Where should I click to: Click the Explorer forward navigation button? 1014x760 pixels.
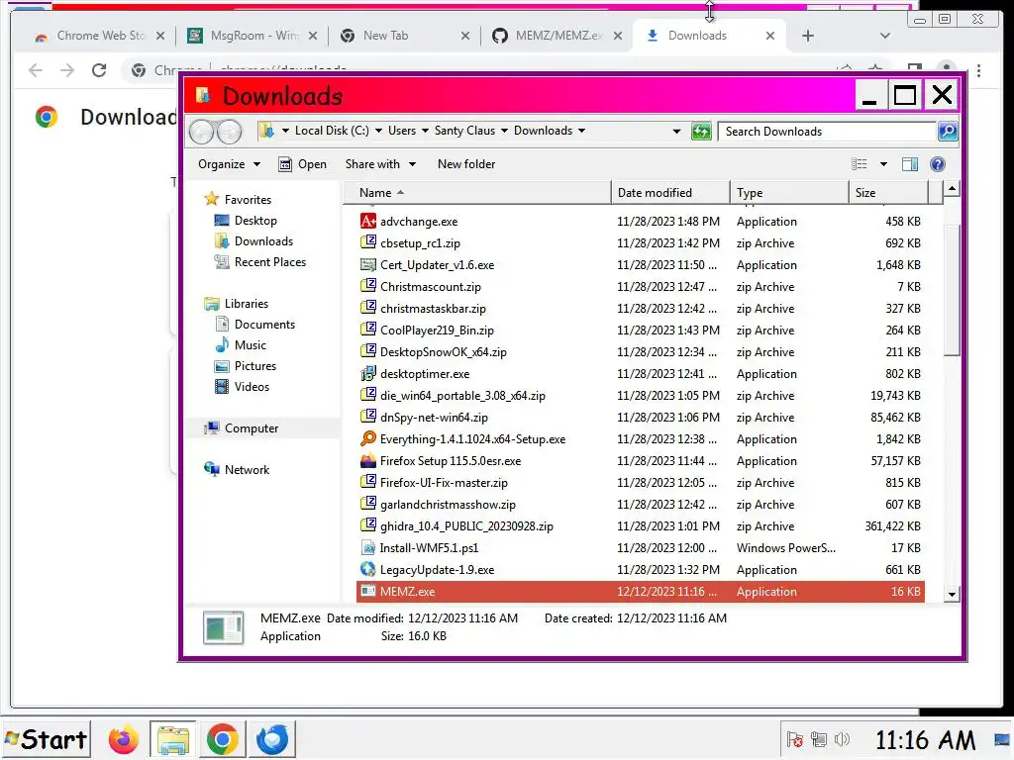point(229,132)
